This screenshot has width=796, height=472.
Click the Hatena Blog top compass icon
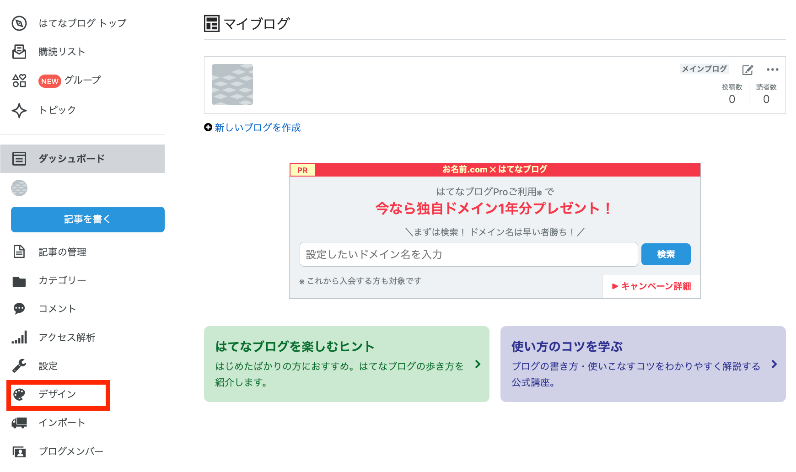pos(19,23)
